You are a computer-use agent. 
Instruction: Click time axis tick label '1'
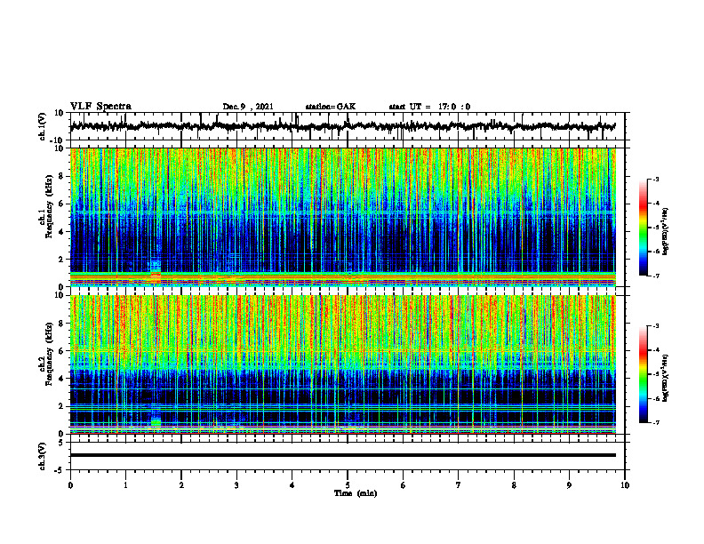[x=125, y=485]
